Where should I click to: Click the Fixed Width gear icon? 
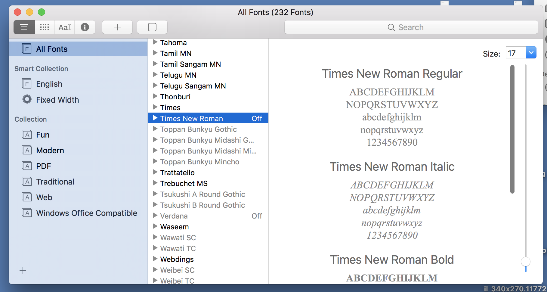(27, 99)
